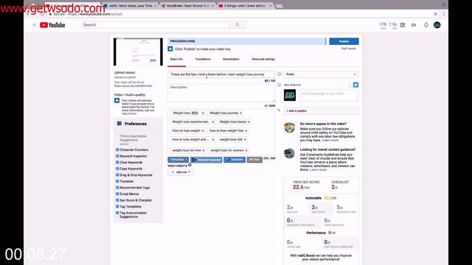Click the Twitter share message box
The height and width of the screenshot is (265, 472).
(x=330, y=96)
